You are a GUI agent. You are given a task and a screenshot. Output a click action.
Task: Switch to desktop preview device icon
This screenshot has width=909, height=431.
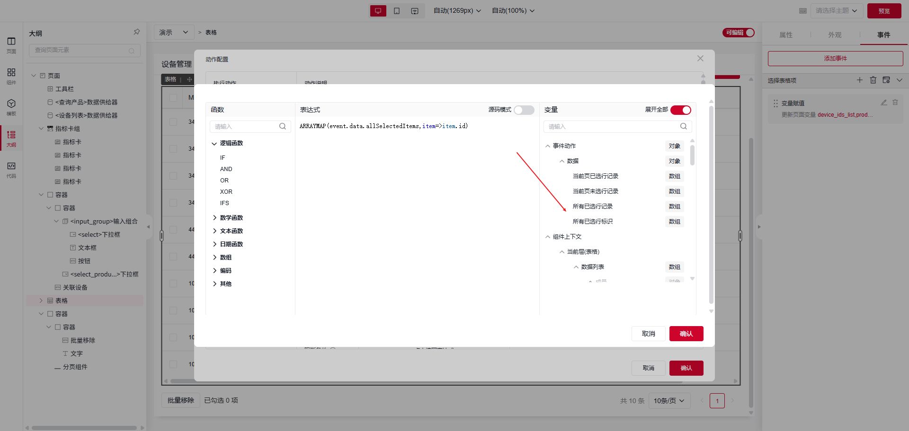pos(378,11)
